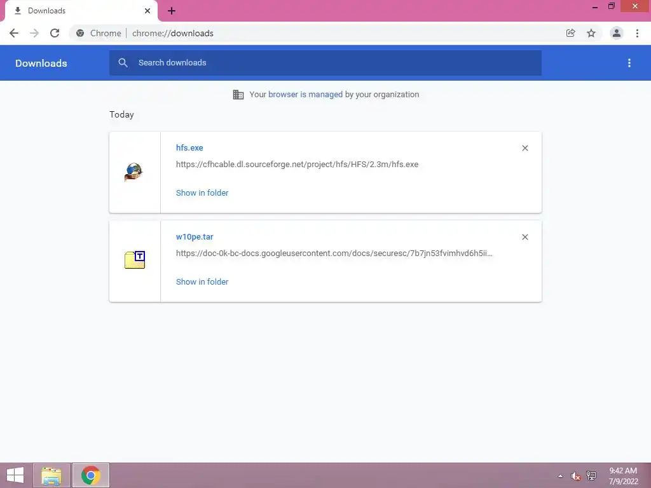The width and height of the screenshot is (651, 488).
Task: Open the 'browser is managed' link
Action: 305,94
